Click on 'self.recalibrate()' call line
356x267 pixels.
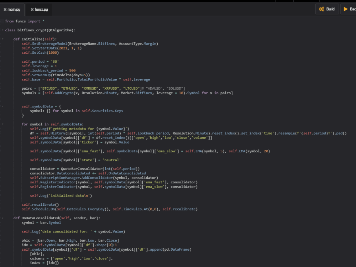click(41, 205)
